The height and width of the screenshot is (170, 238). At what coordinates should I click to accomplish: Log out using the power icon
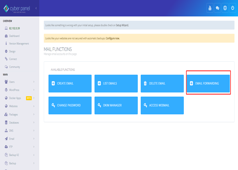233,8
